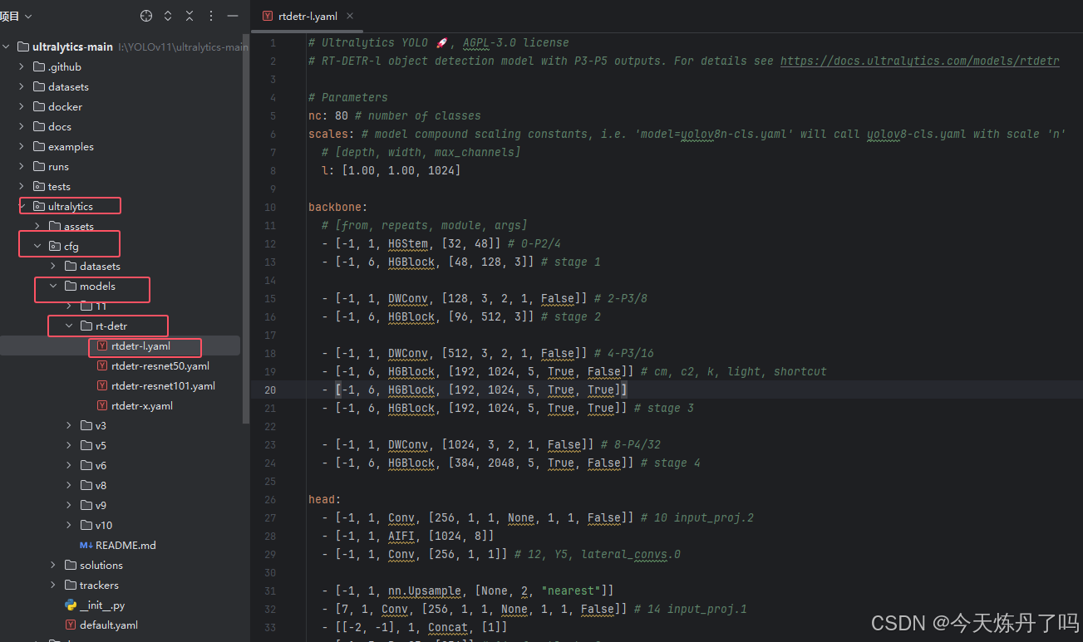Click 'nc: 80' parameter line
This screenshot has height=642, width=1083.
(328, 115)
